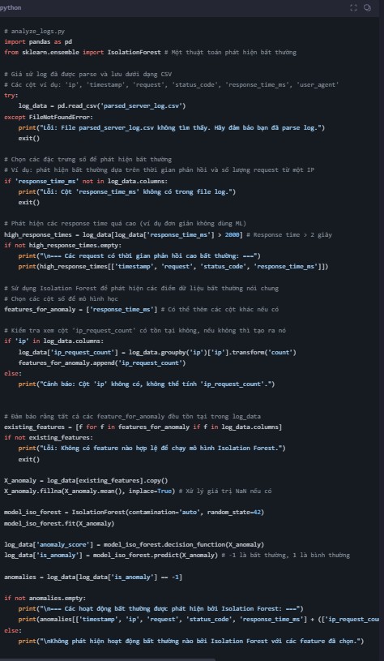Click the horizontal scrollbar below the code
Image resolution: width=384 pixels, height=661 pixels.
click(108, 659)
